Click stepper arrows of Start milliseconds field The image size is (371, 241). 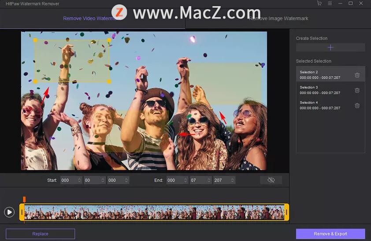(x=126, y=180)
